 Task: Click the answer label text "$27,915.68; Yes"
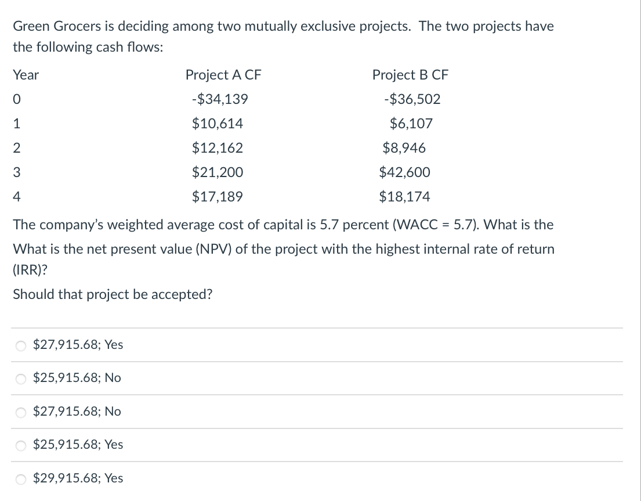(78, 345)
